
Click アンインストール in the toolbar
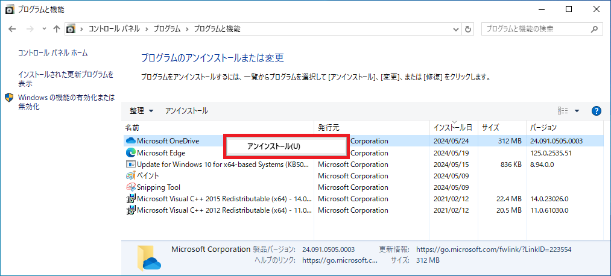[186, 111]
